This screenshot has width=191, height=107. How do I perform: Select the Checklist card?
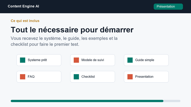coord(93,77)
